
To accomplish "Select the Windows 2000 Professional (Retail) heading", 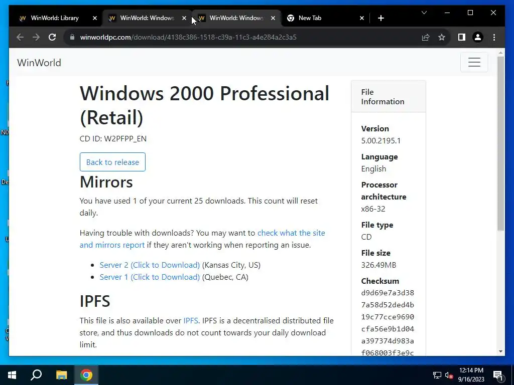I will tap(205, 105).
